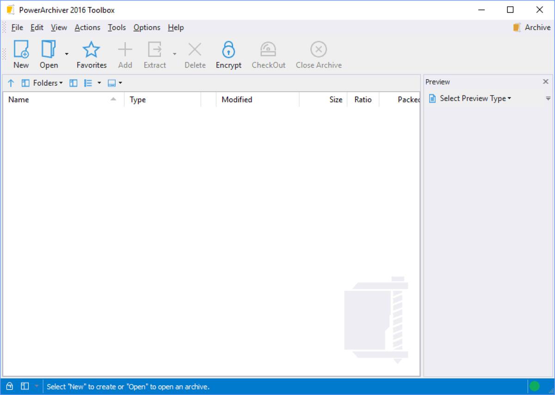Toggle the preview pane icon
The height and width of the screenshot is (395, 555).
[x=111, y=83]
